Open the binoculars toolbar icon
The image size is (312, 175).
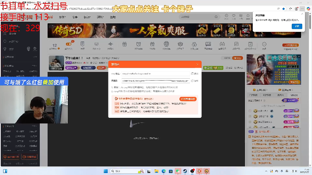tap(194, 45)
